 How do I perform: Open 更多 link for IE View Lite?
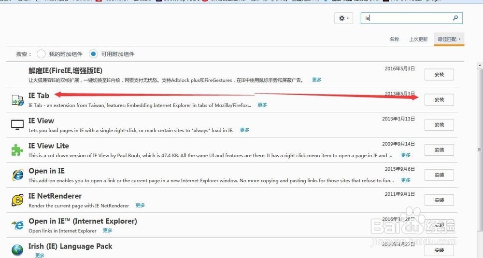406,155
